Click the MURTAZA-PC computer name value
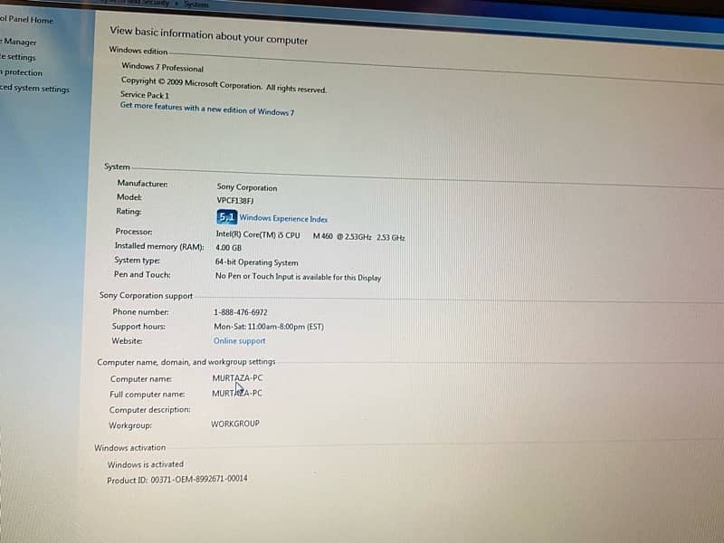Screen dimensions: 724x543 pos(238,378)
